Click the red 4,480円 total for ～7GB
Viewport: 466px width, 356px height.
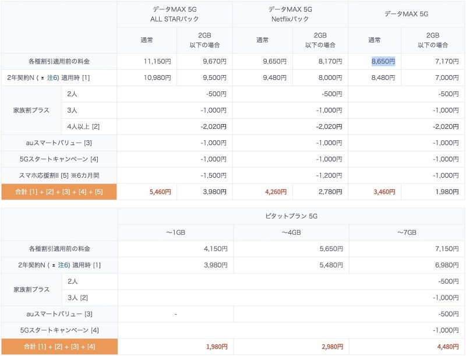(x=446, y=347)
